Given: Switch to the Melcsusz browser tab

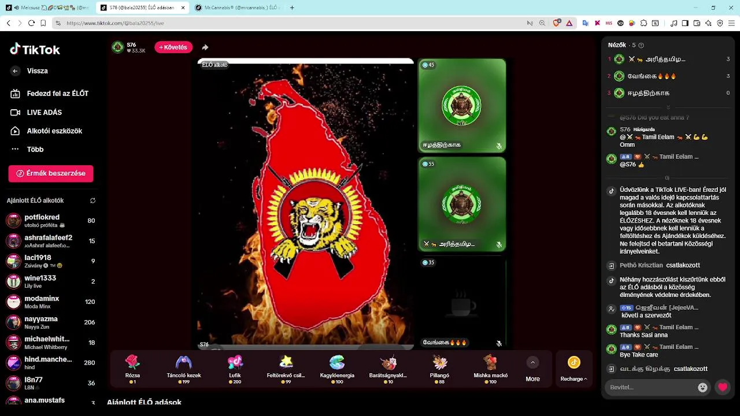Looking at the screenshot, I should (48, 8).
